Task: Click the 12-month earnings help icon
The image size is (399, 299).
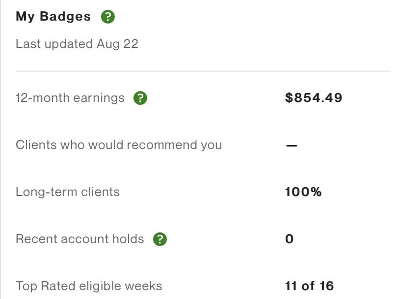Action: [140, 98]
